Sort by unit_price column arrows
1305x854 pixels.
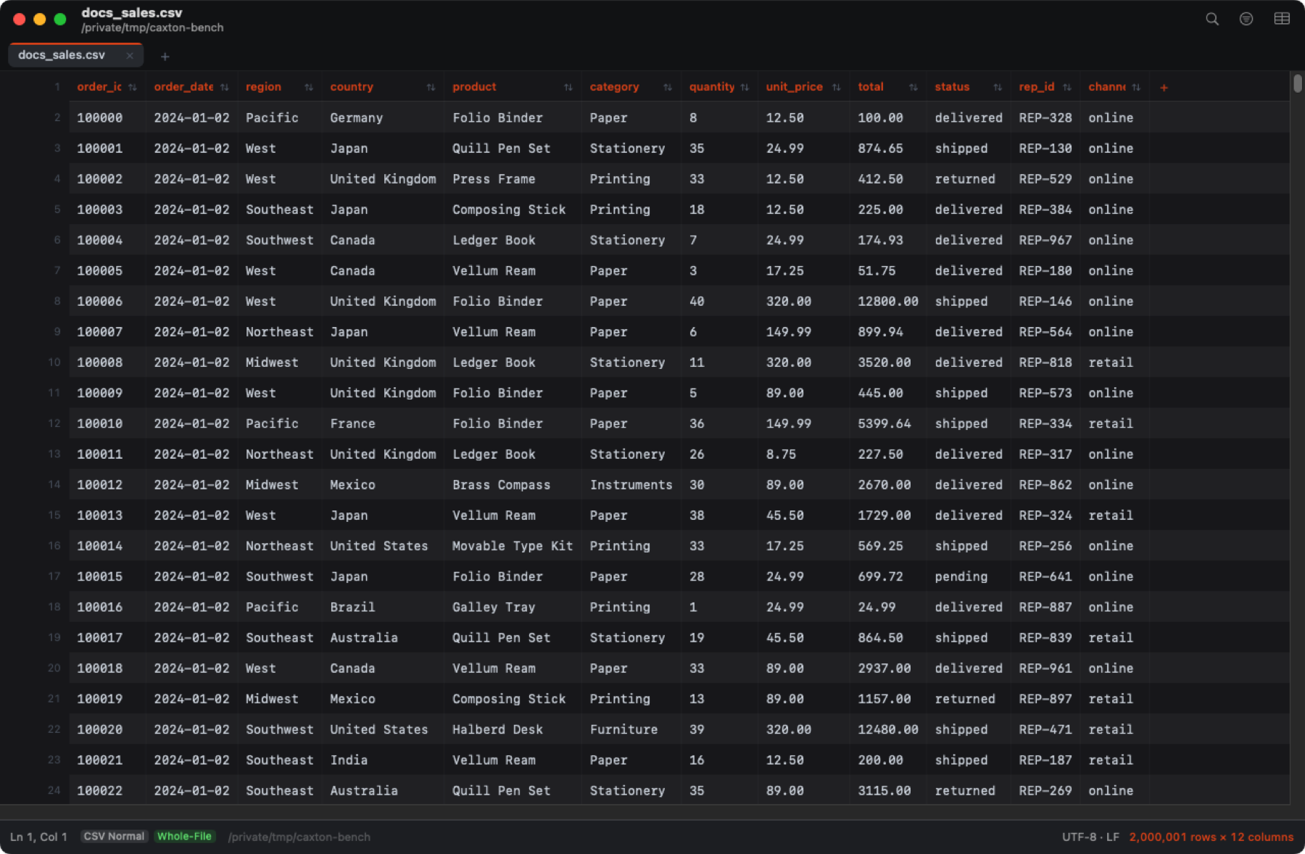coord(837,87)
